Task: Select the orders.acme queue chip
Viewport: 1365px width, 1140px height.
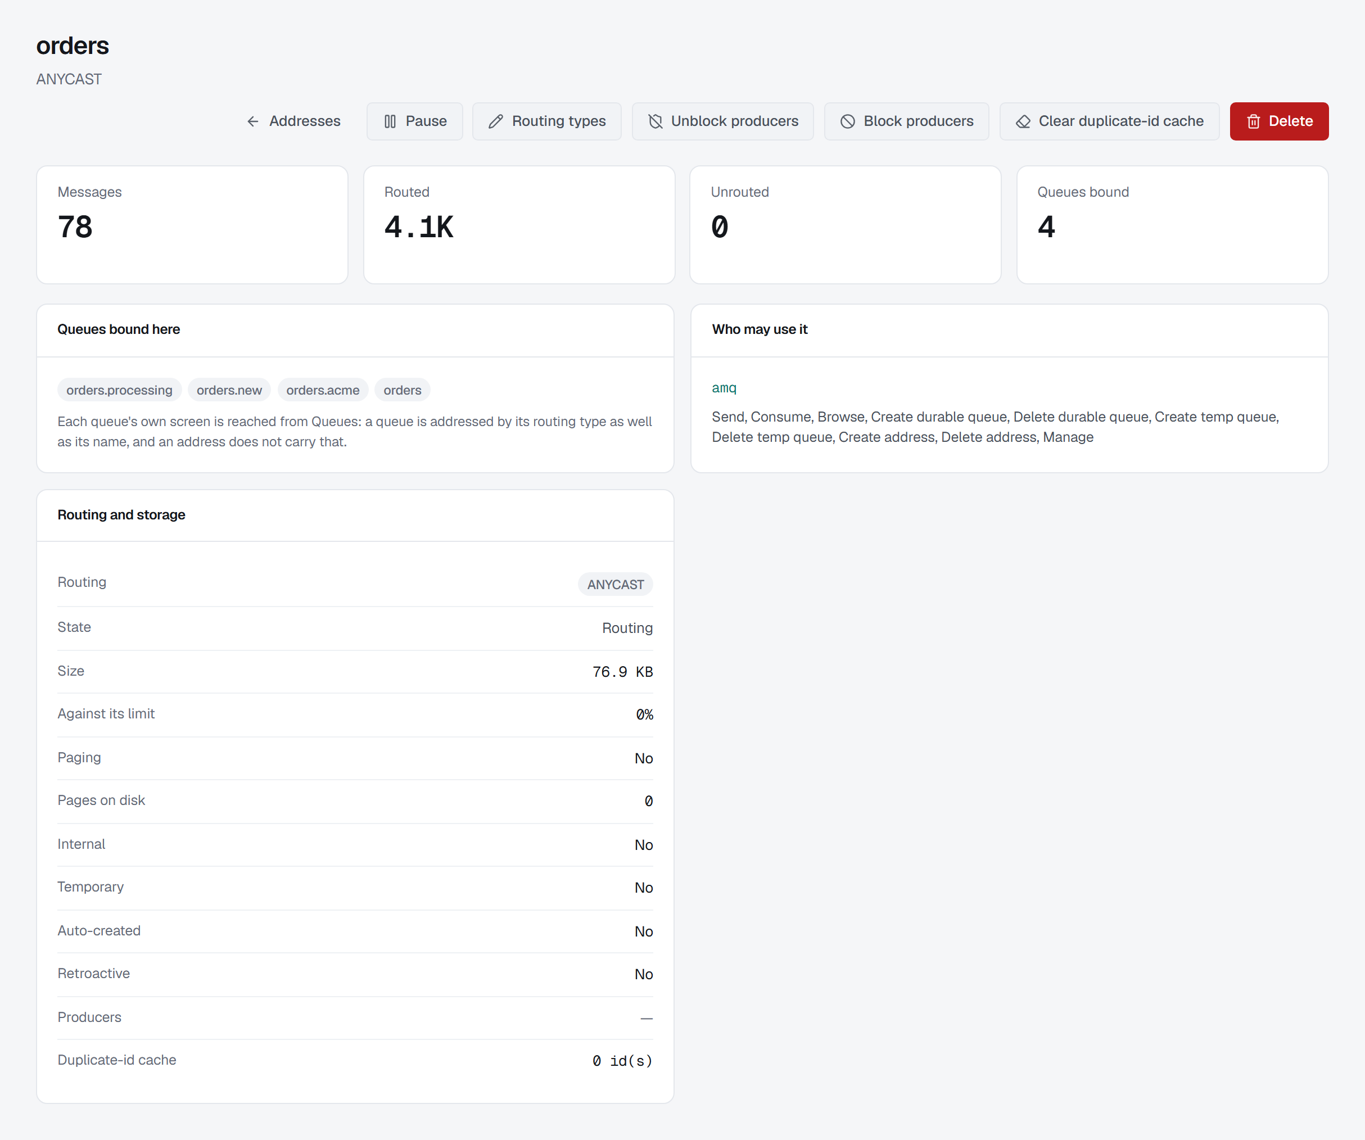Action: click(x=323, y=390)
